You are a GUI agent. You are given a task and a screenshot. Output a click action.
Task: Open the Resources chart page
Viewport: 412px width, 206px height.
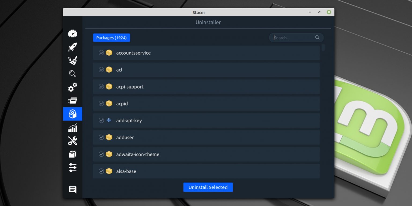pos(72,128)
